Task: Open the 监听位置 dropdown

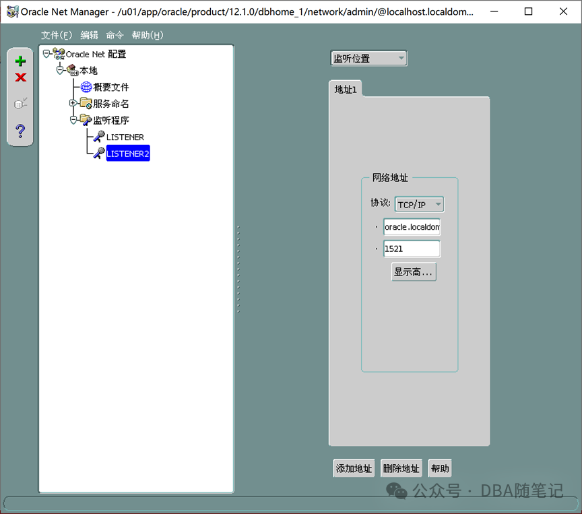Action: coord(368,59)
